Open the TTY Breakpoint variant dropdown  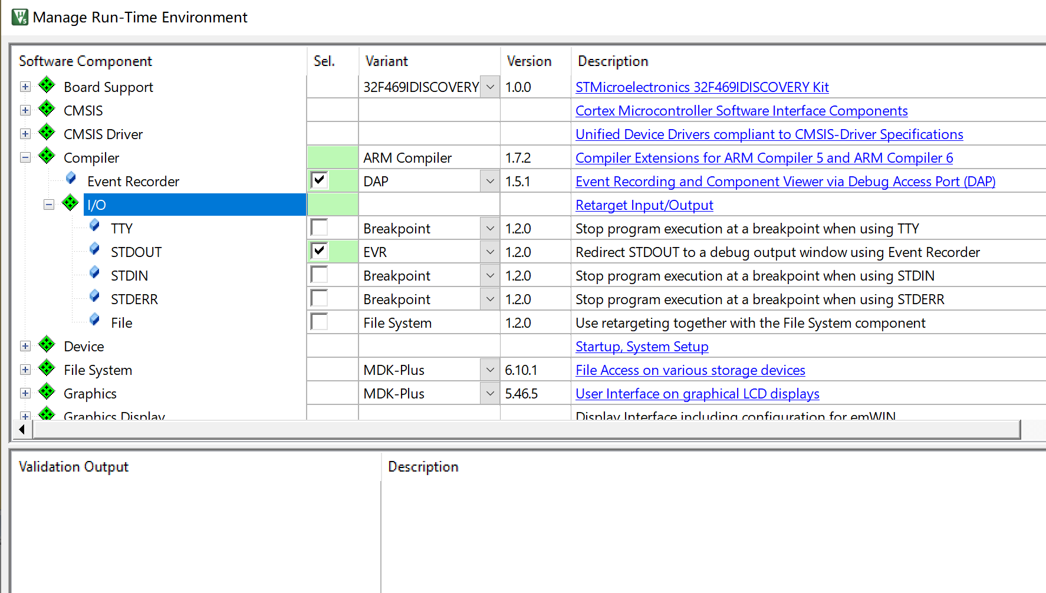490,228
